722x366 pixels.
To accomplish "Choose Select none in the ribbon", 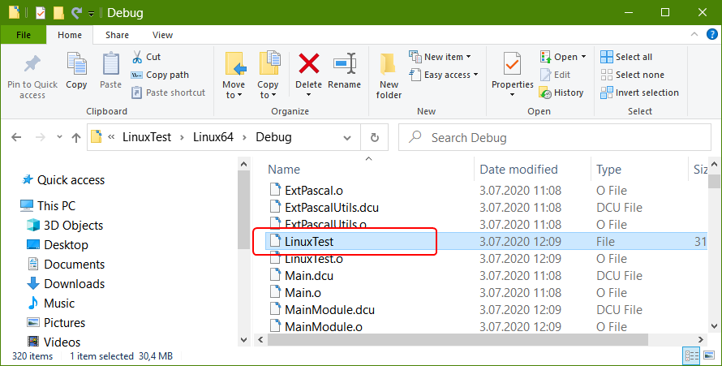I will 632,75.
